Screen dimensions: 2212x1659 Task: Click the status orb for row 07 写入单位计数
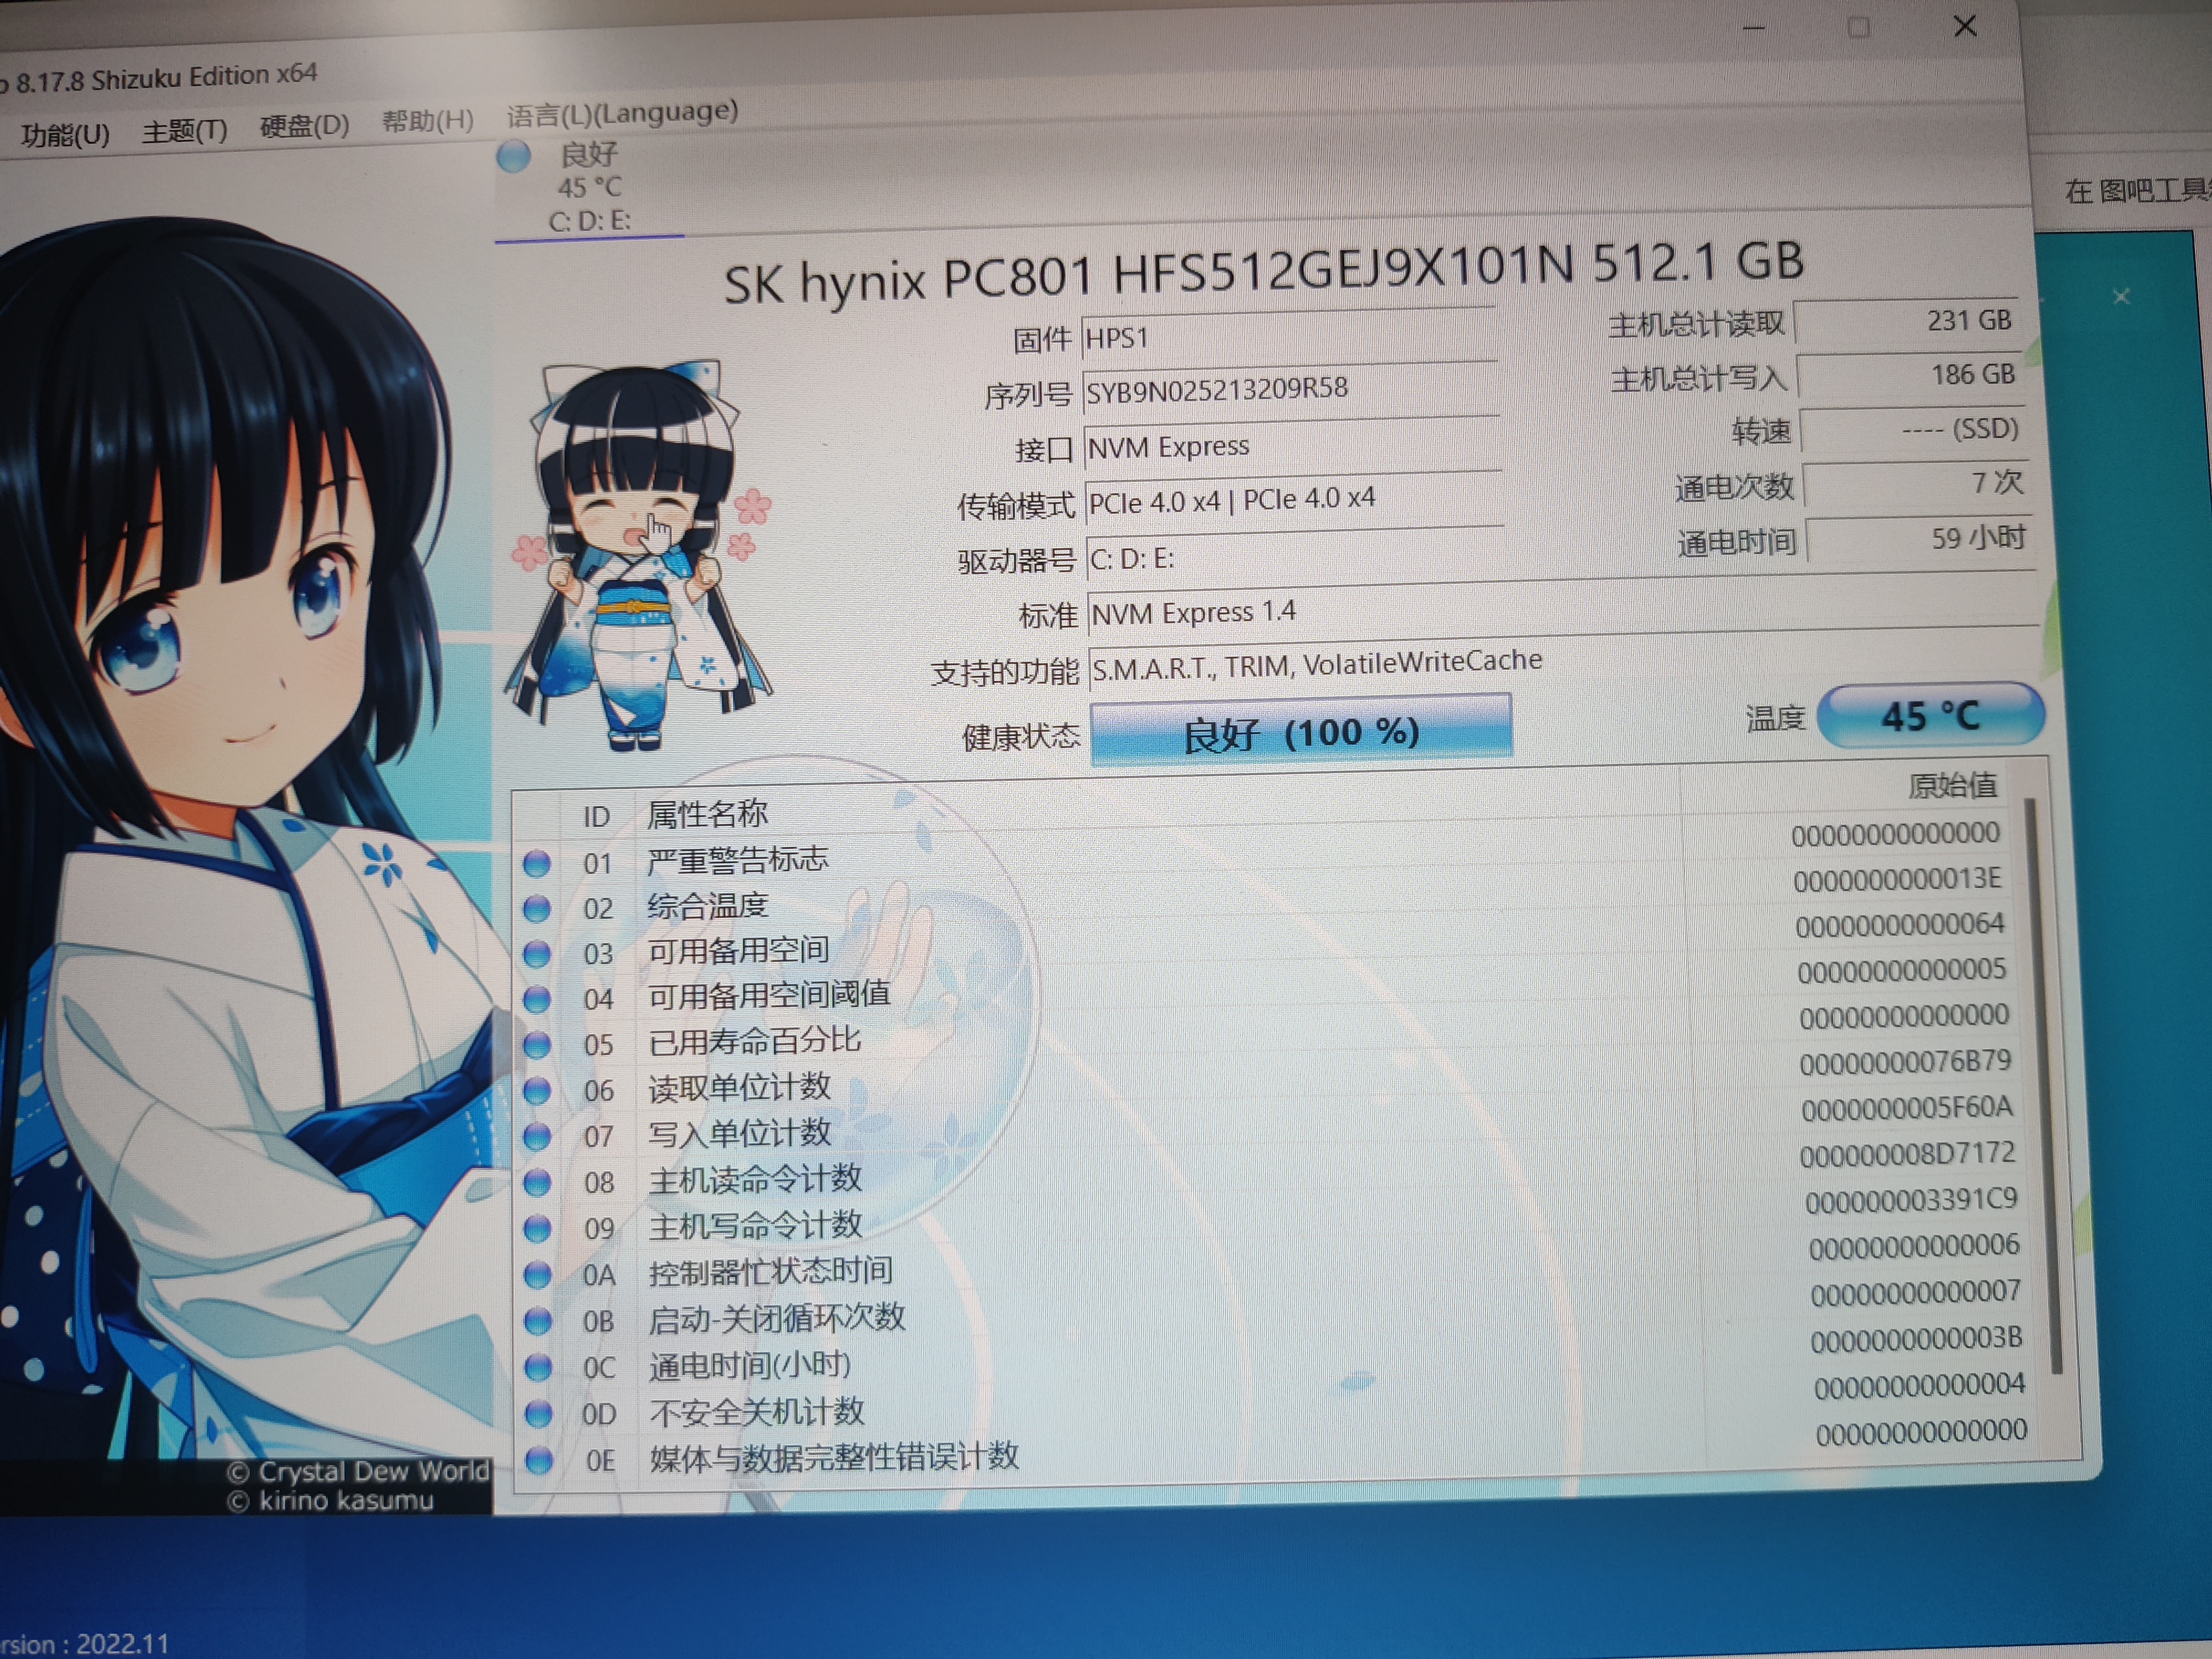(537, 1137)
